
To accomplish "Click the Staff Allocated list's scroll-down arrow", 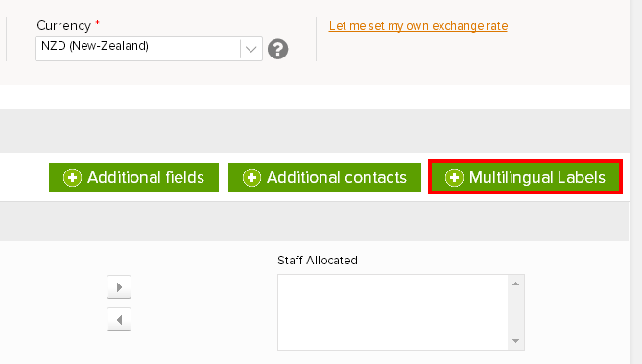I will pos(516,341).
